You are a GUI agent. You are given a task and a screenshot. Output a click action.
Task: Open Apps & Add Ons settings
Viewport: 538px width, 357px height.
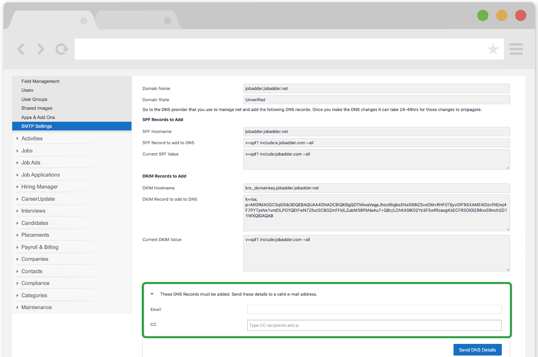(x=38, y=117)
